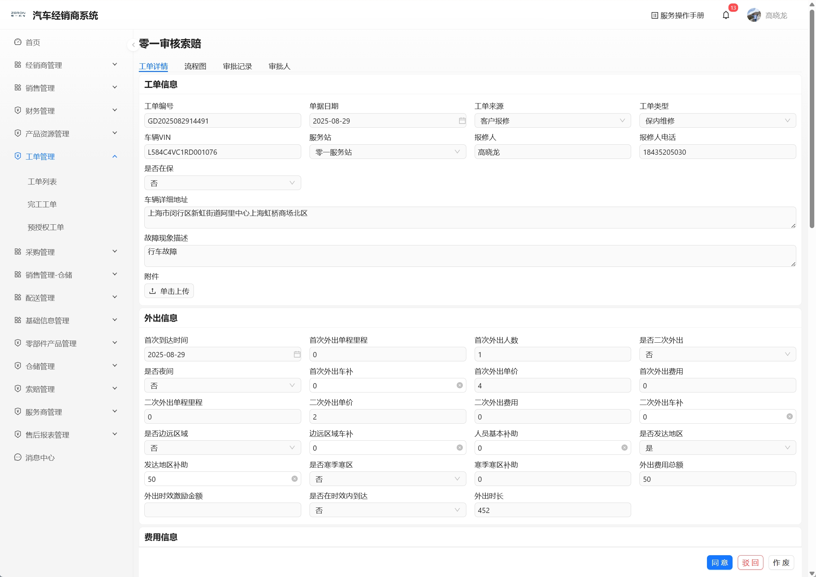Click the 故障现象描述 text area

[x=470, y=256]
